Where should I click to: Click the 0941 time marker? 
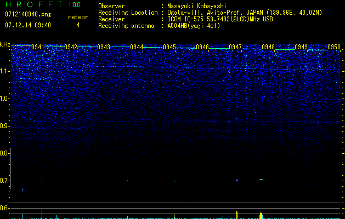pos(38,47)
